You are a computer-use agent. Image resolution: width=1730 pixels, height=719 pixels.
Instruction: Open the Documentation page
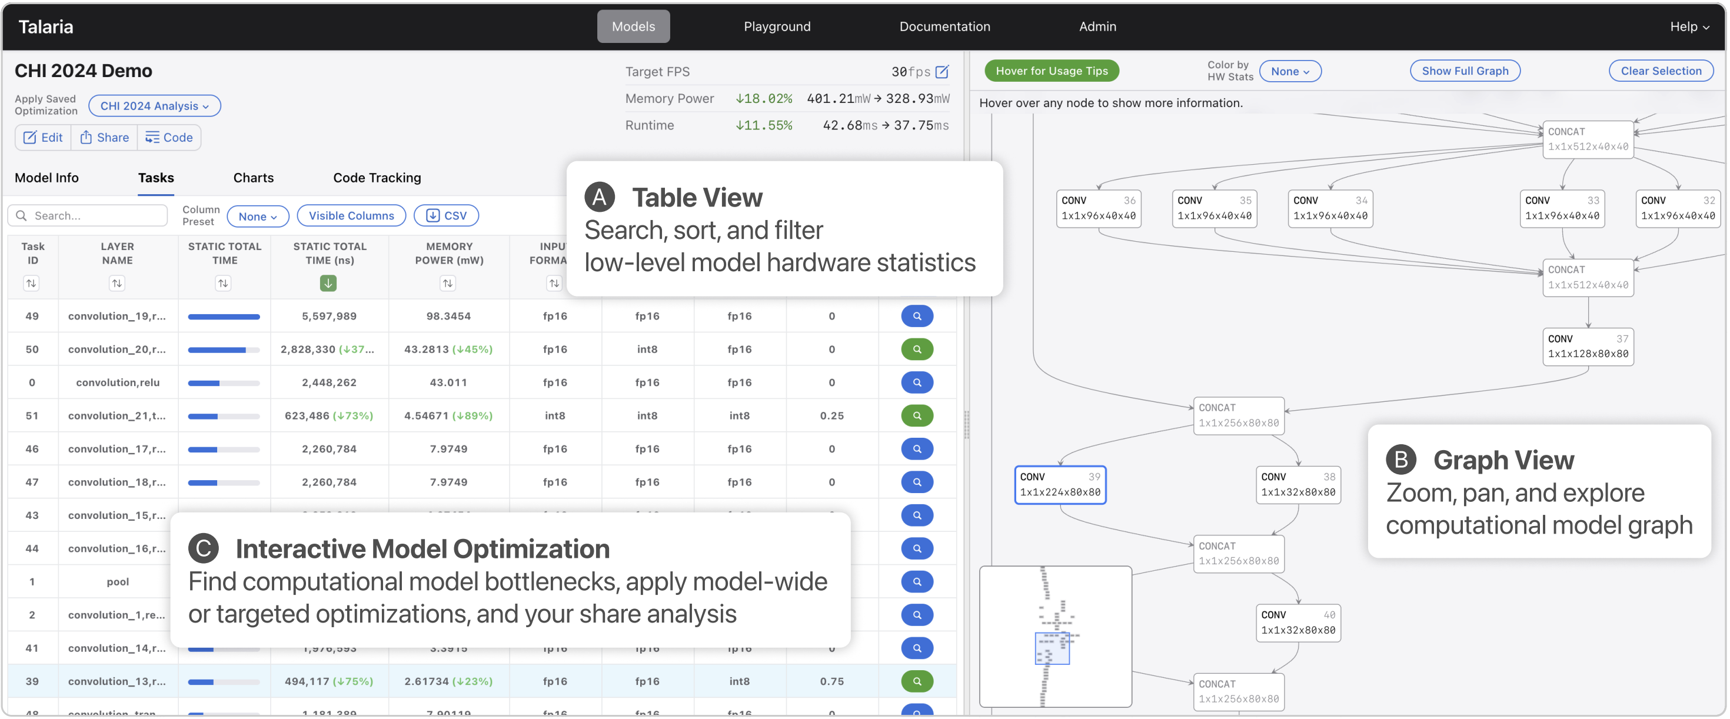[944, 26]
